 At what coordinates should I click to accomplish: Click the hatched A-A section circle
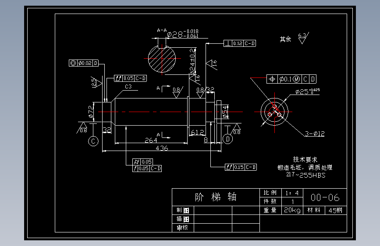point(162,59)
